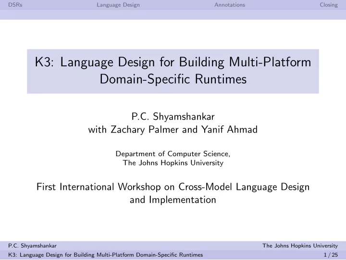Click footer author name P.C. Shyamshankar
Screen dimensions: 346x260
pos(33,246)
